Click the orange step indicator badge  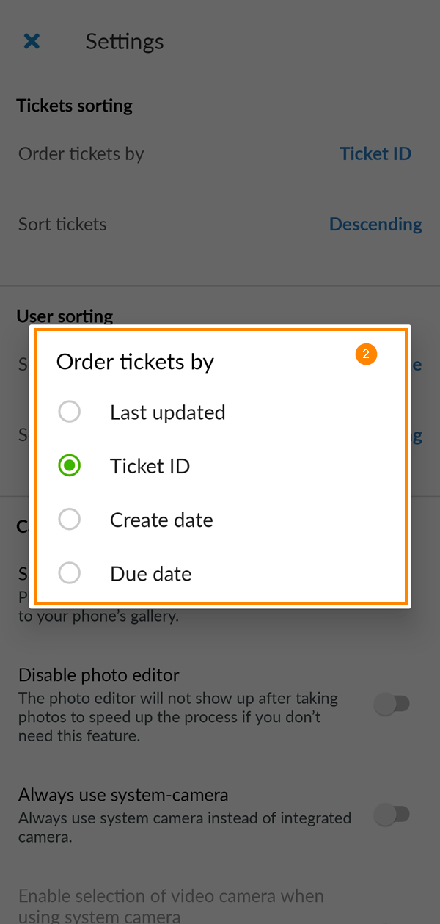coord(366,354)
